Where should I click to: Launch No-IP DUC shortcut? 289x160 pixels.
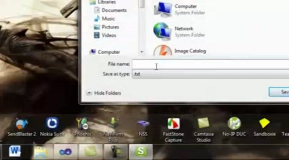pyautogui.click(x=234, y=127)
